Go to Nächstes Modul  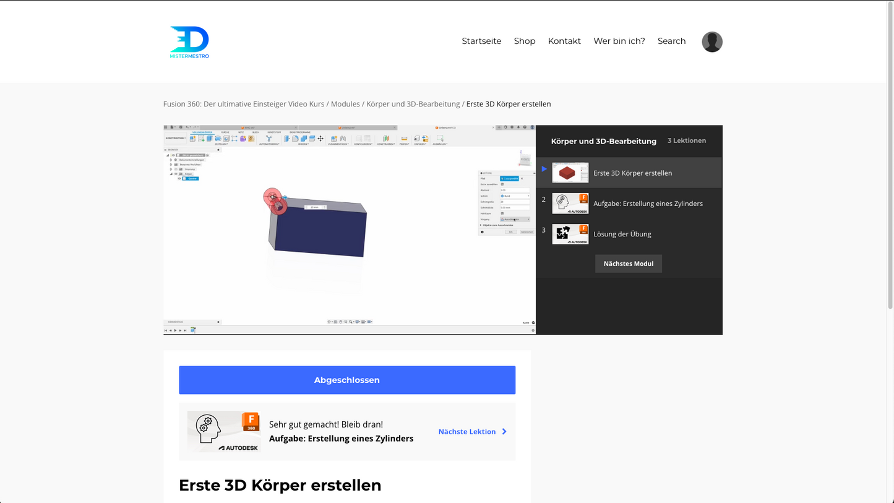click(629, 264)
